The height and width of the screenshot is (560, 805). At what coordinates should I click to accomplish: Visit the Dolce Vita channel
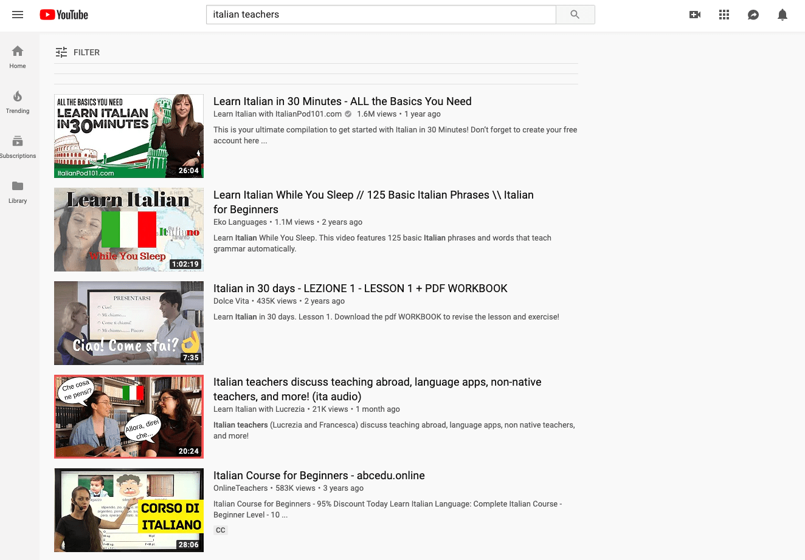pos(231,301)
